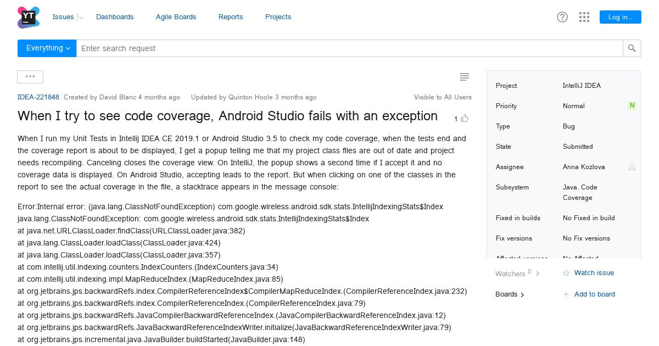Click the Priority value Normal

[x=574, y=106]
